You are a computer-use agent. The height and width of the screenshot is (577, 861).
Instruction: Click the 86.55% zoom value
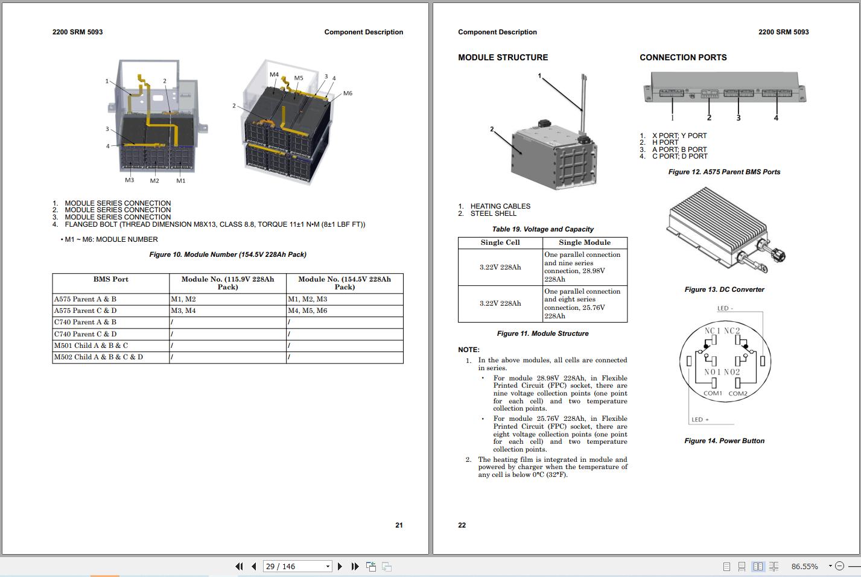click(x=804, y=567)
